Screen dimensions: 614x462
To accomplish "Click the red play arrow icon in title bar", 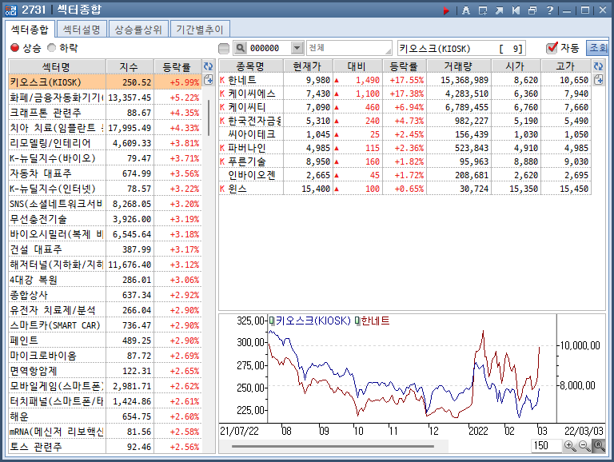I will (x=446, y=10).
